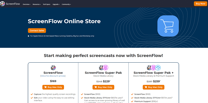This screenshot has width=208, height=103.
Task: Click the ScreenFlow clapper icon in Super Pak column
Action: point(101,68)
